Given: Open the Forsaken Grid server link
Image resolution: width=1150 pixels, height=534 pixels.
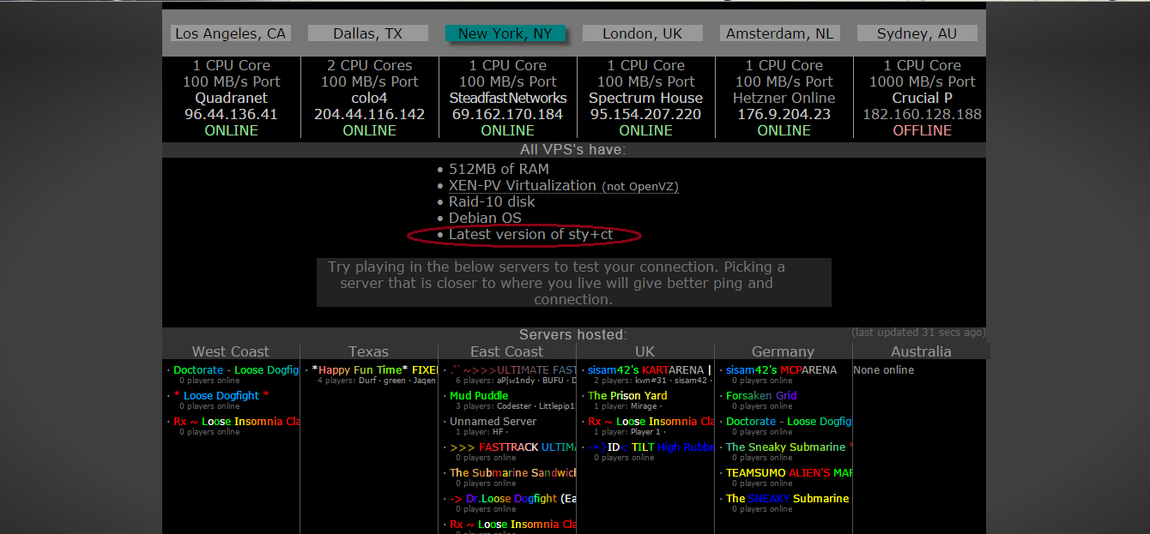Looking at the screenshot, I should [x=761, y=396].
